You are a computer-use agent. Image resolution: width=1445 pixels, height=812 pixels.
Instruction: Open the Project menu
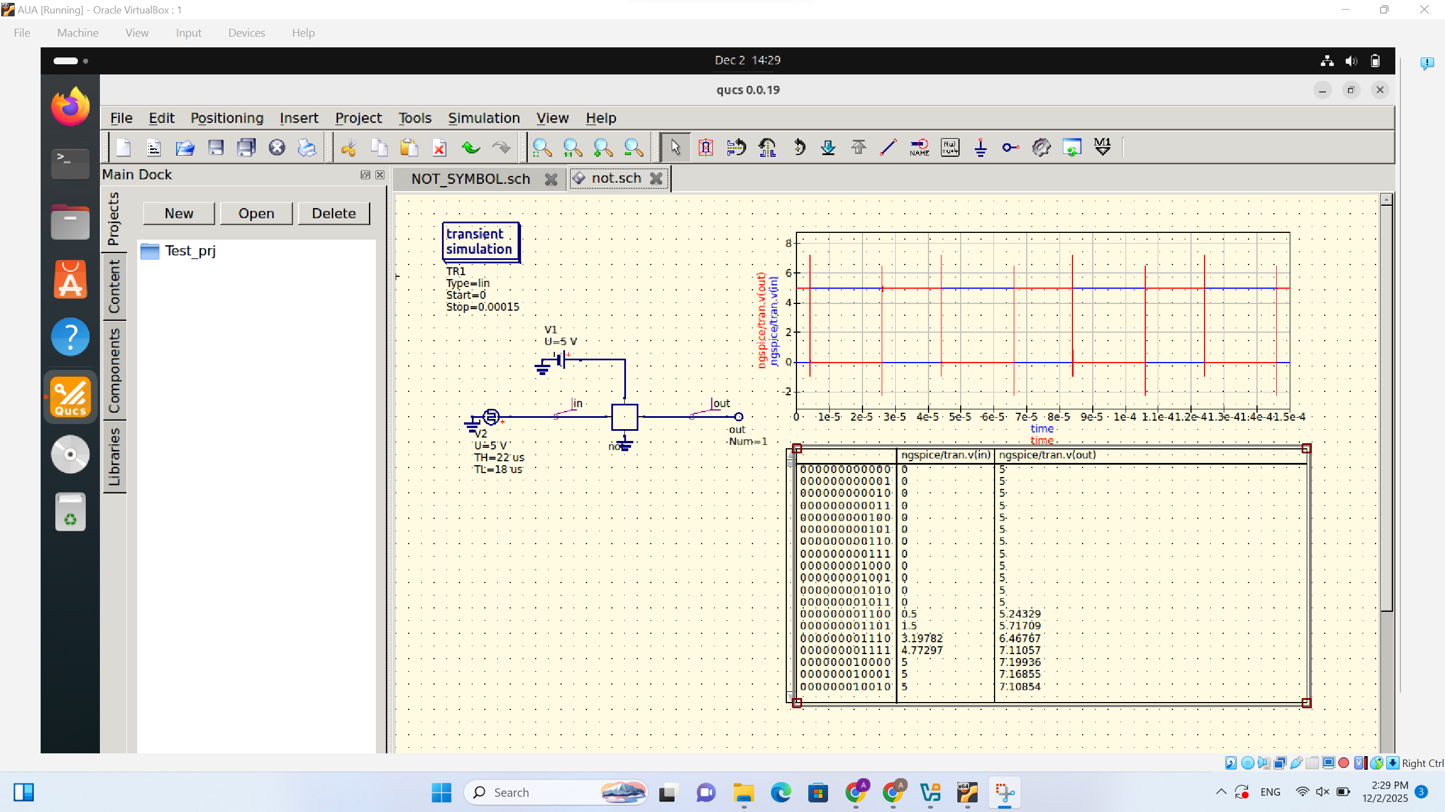coord(358,118)
